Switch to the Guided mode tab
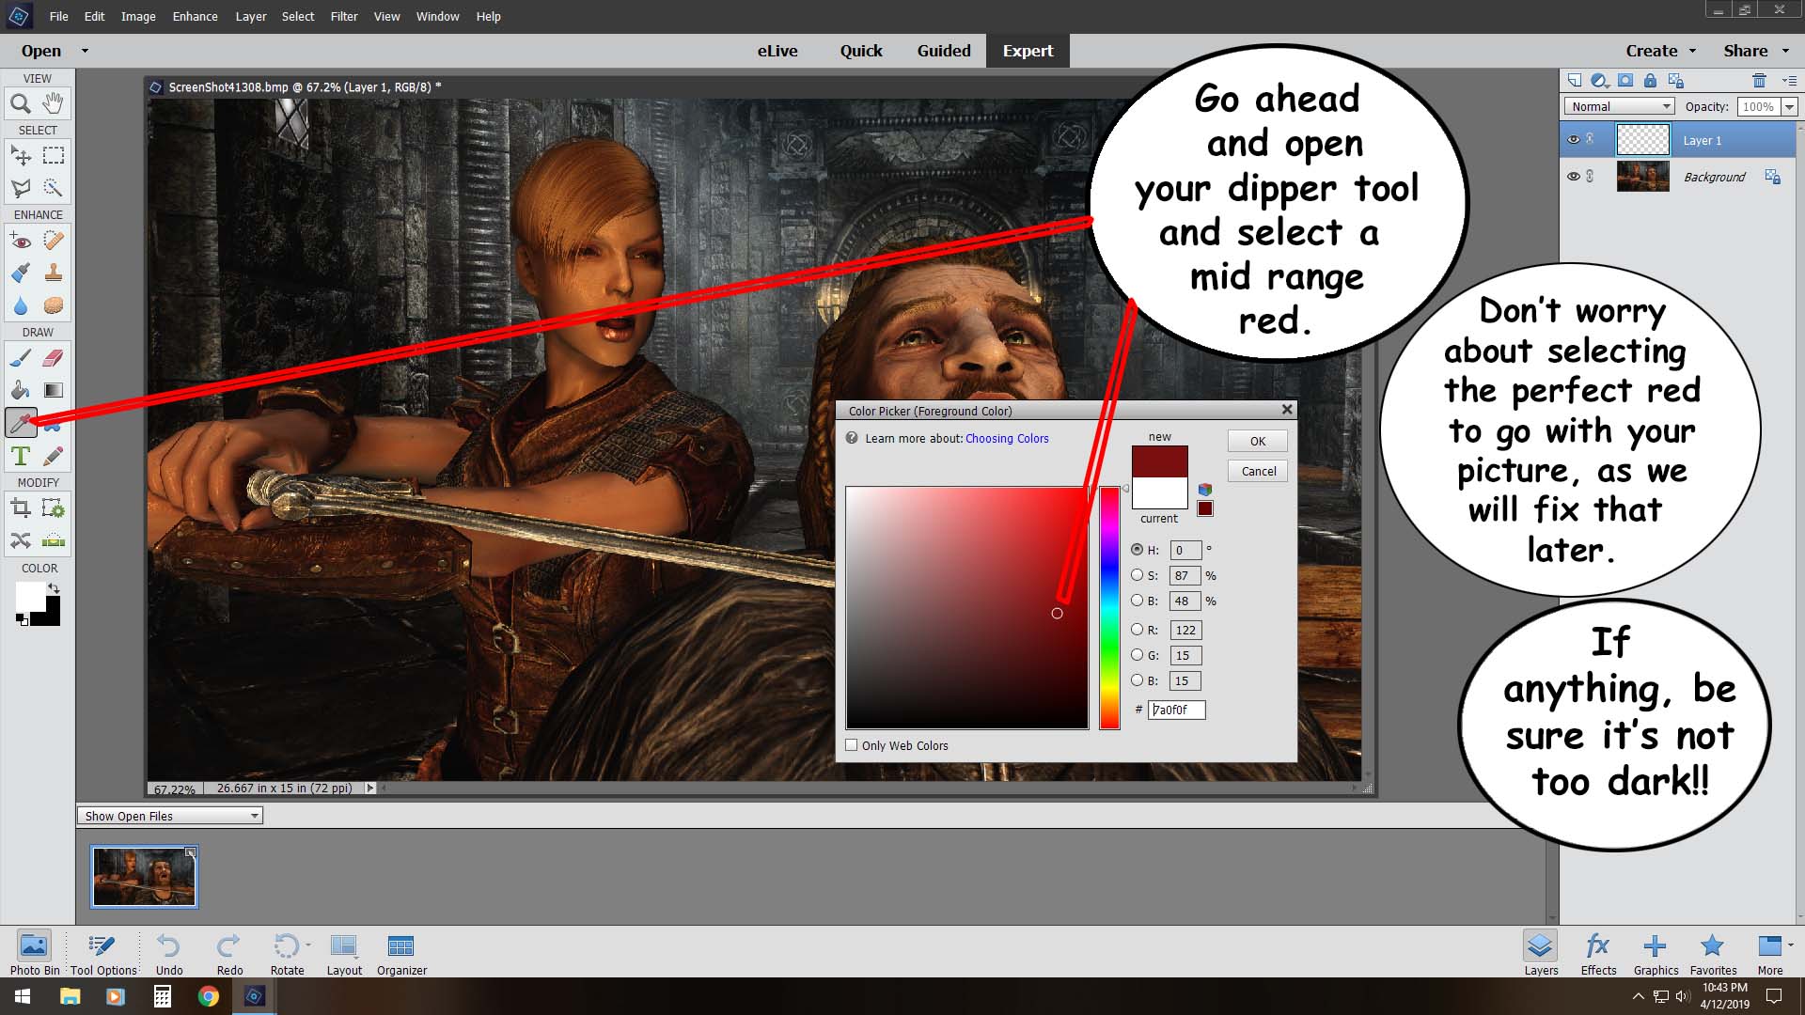 tap(944, 51)
